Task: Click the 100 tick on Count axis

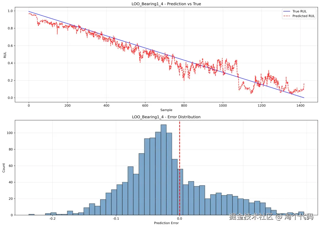Action: tap(10, 133)
